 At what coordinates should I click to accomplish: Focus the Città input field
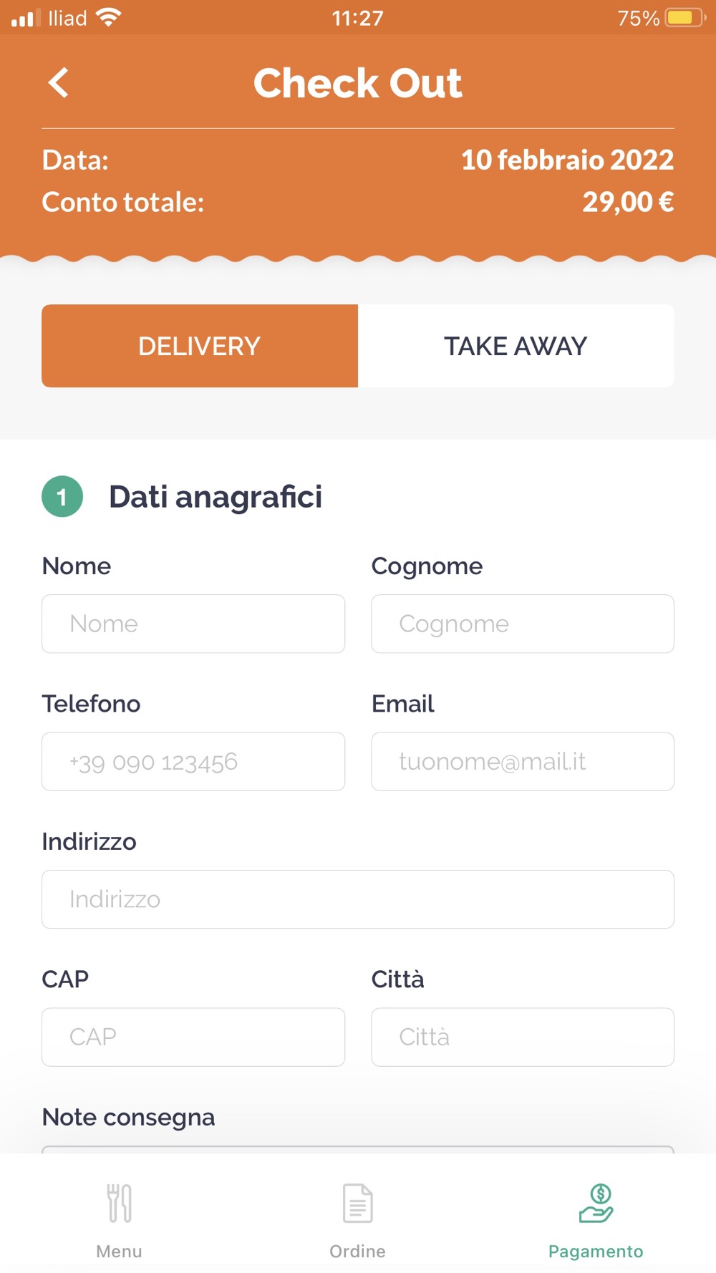(x=523, y=1037)
